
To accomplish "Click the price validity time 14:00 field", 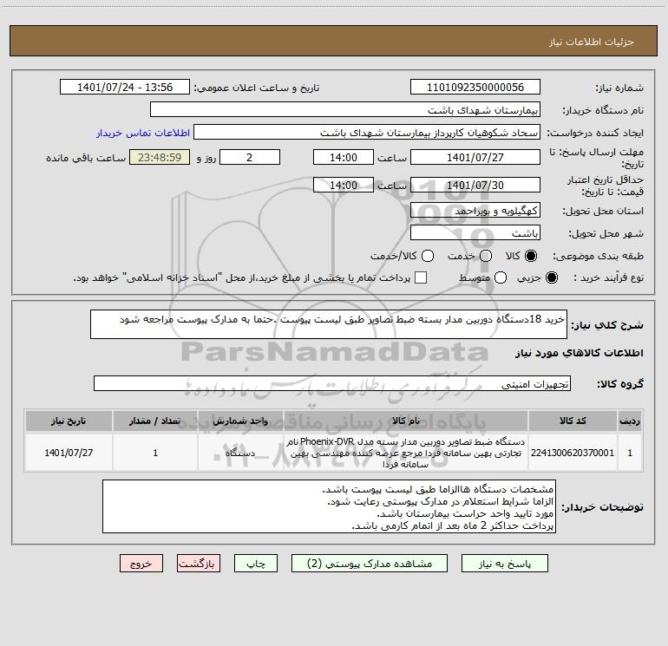I will (344, 185).
